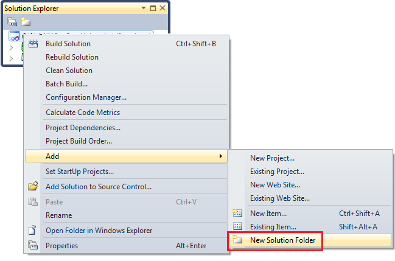Viewport: 395px width, 261px height.
Task: Click the Add Solution to Source Control icon
Action: (x=33, y=186)
